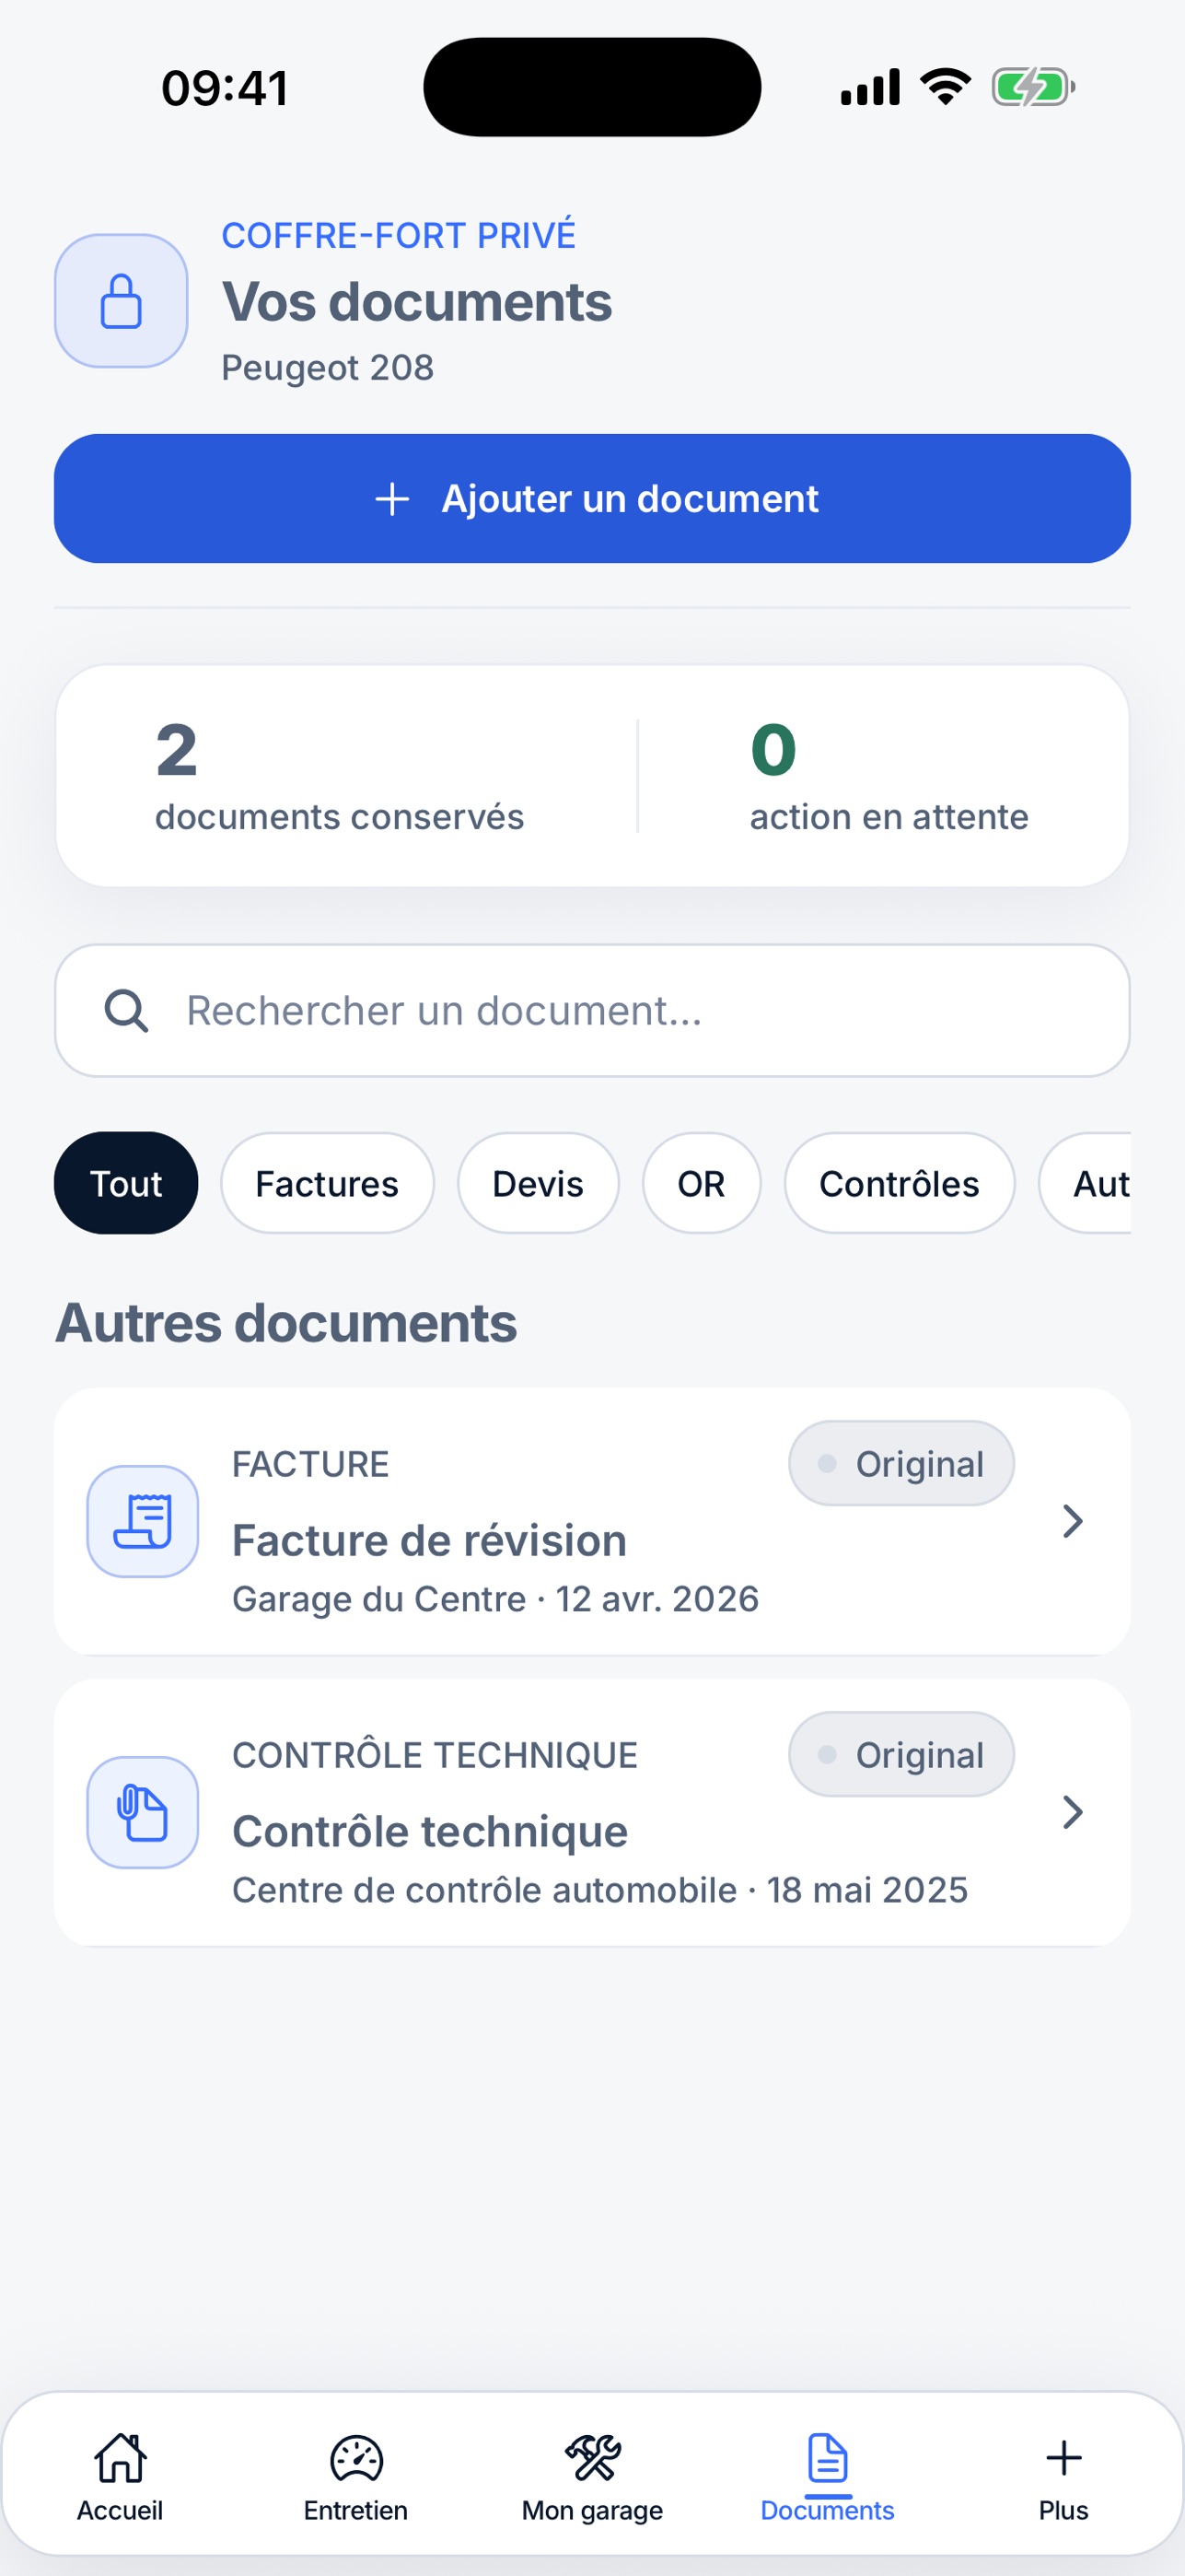Tap the Peugeot 208 vehicle label
The height and width of the screenshot is (2576, 1185).
[328, 368]
